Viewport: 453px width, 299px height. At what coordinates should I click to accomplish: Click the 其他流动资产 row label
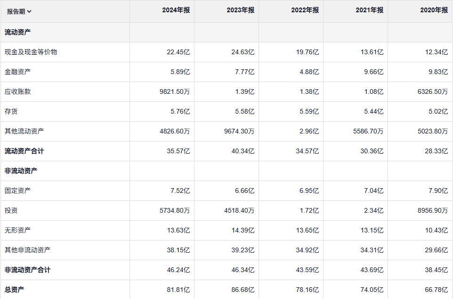24,131
